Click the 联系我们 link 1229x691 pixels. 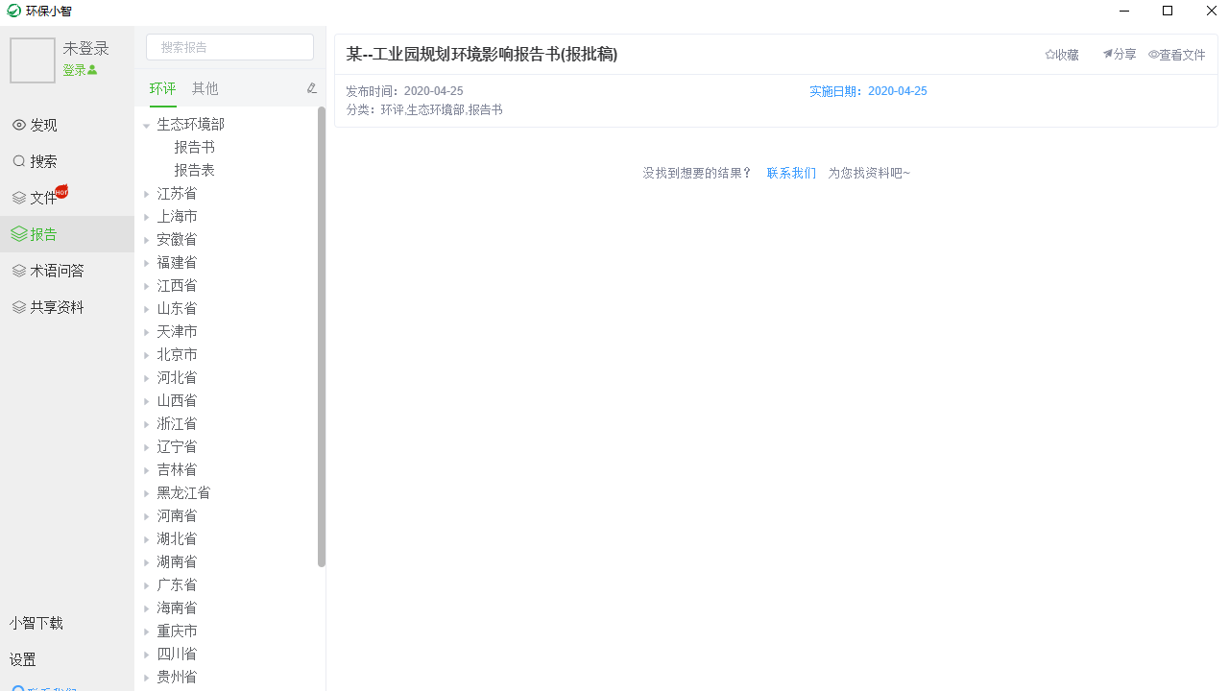coord(790,173)
